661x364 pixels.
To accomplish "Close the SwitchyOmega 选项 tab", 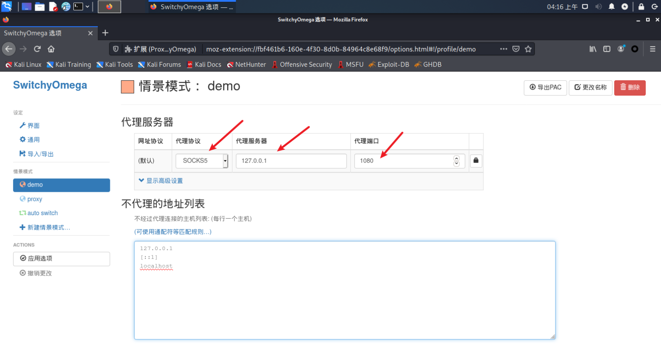I will [x=90, y=33].
